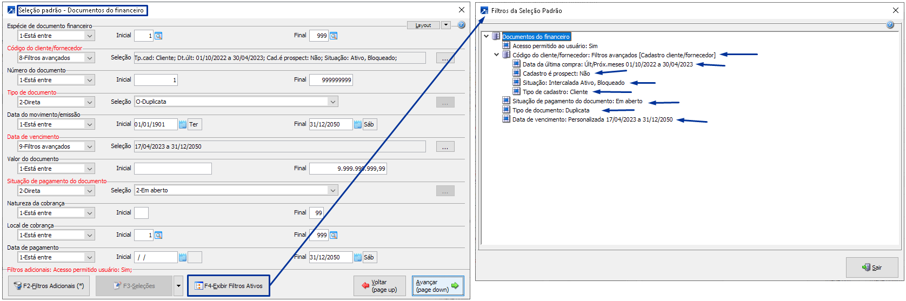This screenshot has height=301, width=906.
Task: Click icon beside Cadastro é prospect
Action: 516,73
